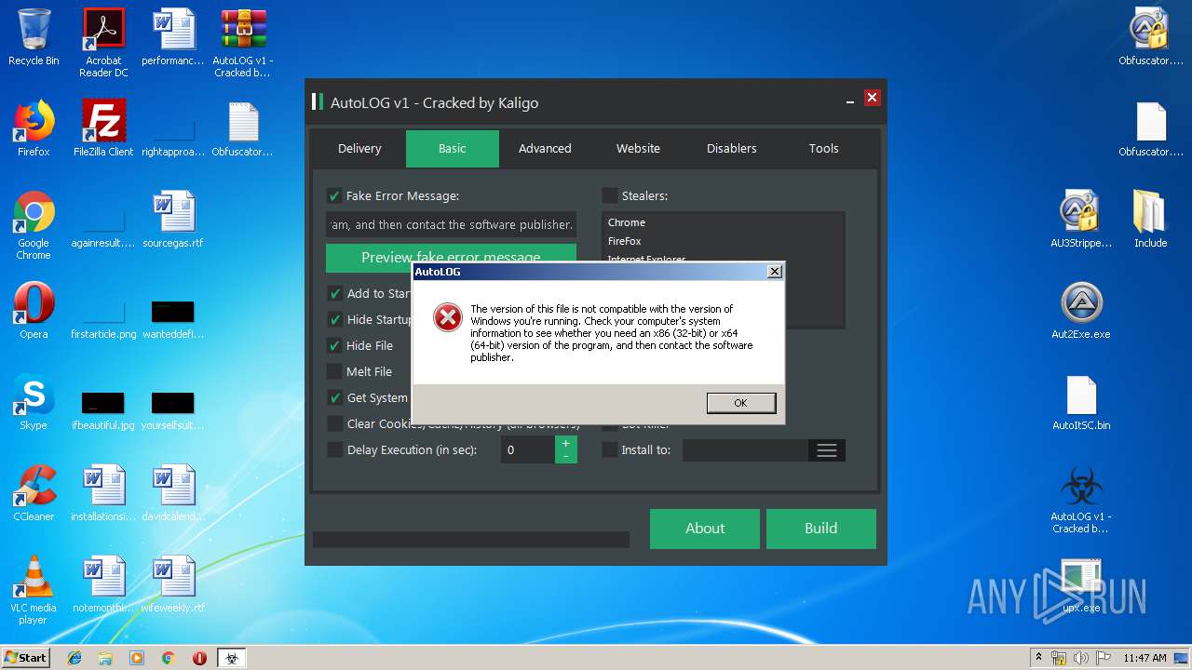Select FireFox in Stealers list

click(625, 241)
